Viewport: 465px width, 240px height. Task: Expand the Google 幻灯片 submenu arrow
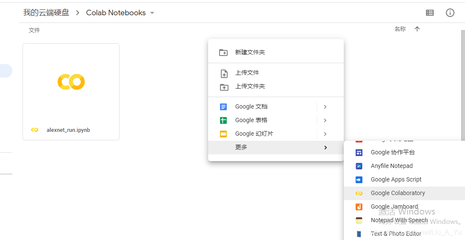(x=325, y=134)
